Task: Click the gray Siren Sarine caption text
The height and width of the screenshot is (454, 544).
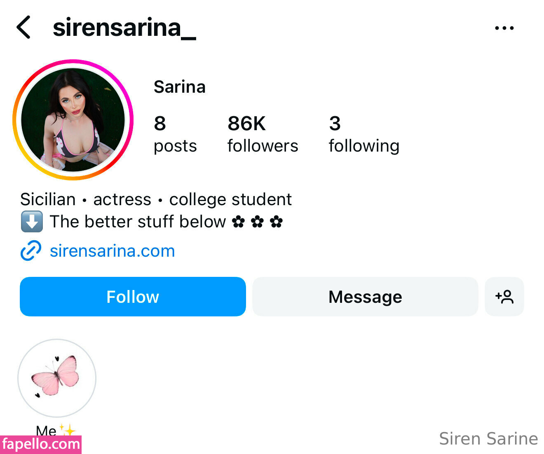Action: (488, 439)
